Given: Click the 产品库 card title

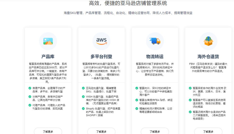Looking at the screenshot, I should click(48, 57).
